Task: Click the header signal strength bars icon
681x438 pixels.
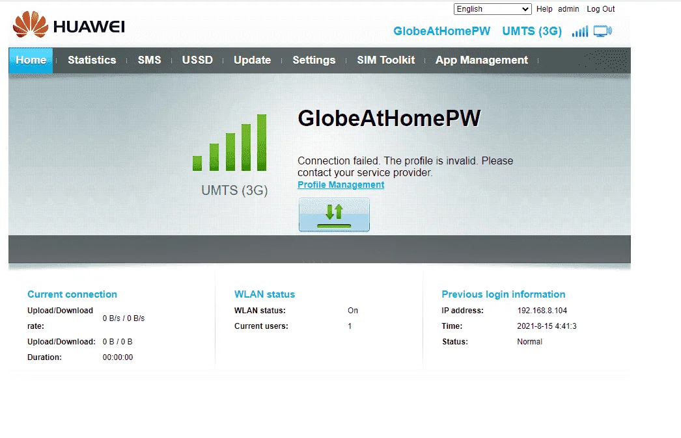Action: click(580, 31)
